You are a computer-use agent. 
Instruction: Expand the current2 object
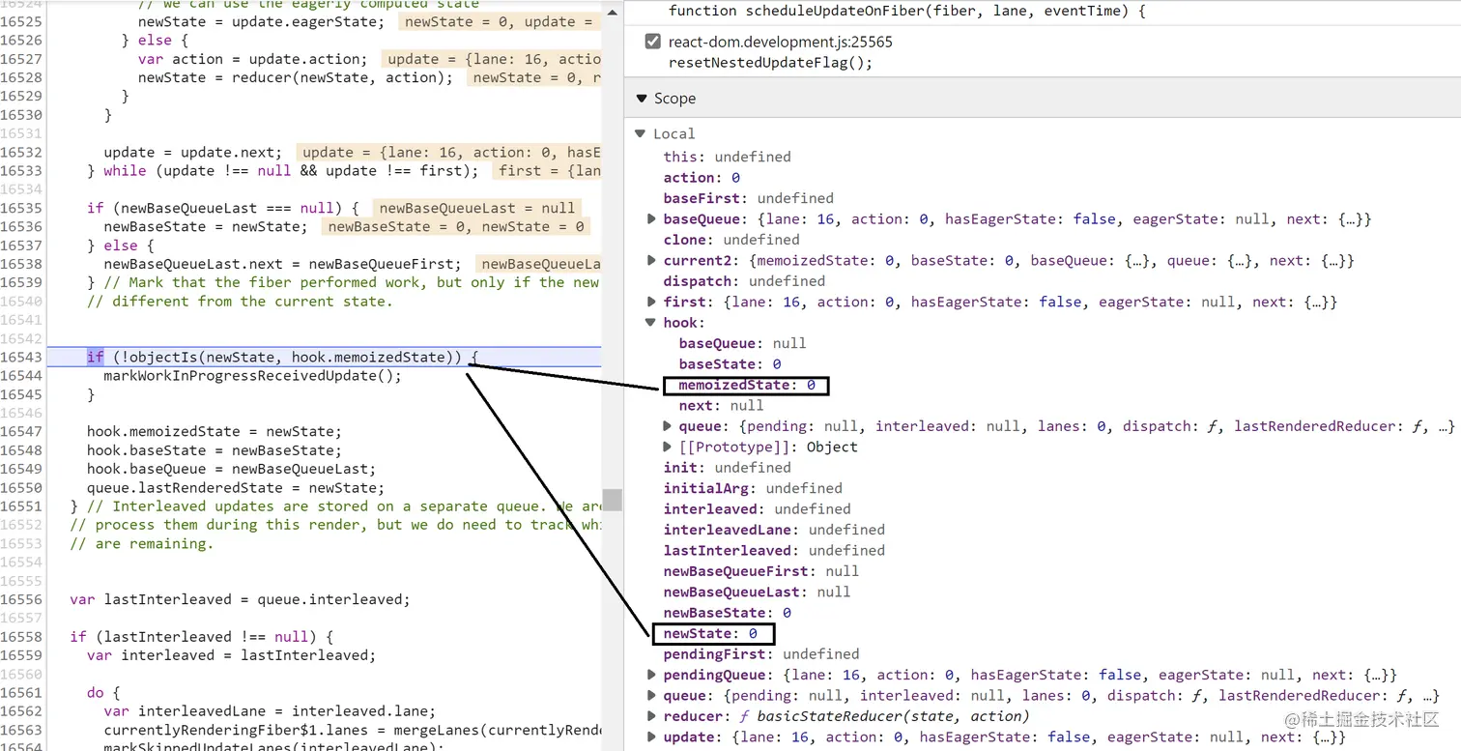tap(651, 260)
